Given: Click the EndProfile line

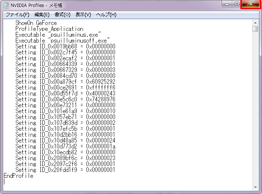Looking at the screenshot, I should (x=18, y=176).
